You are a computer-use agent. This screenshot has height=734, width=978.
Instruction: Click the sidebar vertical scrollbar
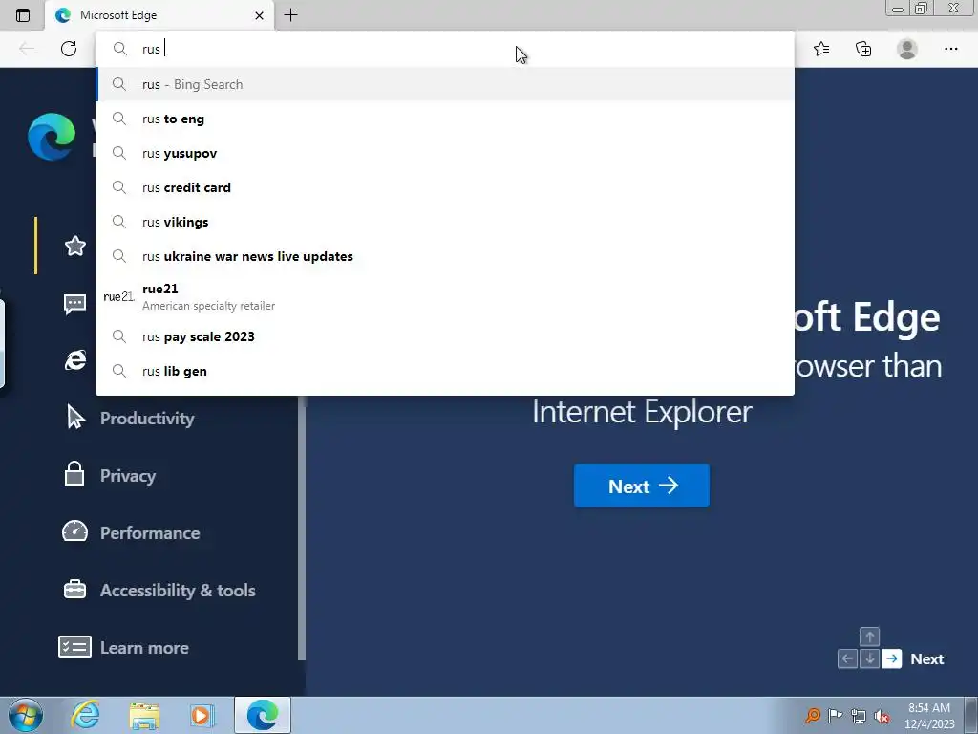coord(302,528)
